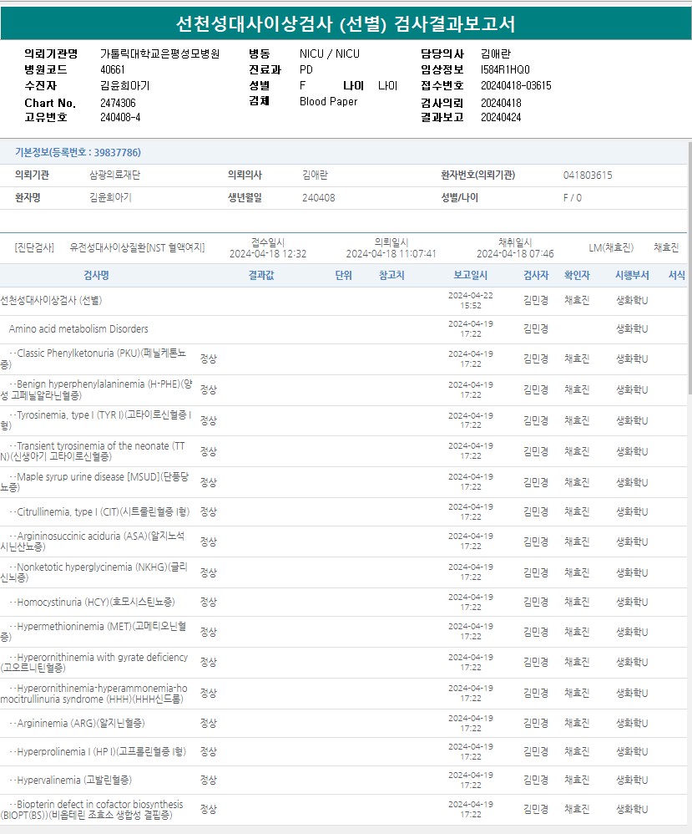Click the 유전성대사이상질환[NST 혈액여지] test label

pos(137,248)
